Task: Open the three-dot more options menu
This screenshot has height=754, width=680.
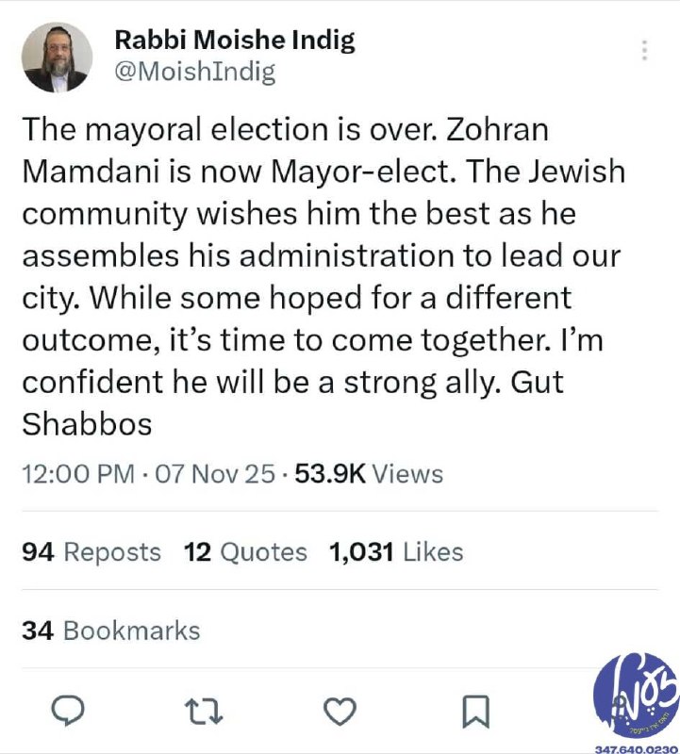Action: click(644, 50)
